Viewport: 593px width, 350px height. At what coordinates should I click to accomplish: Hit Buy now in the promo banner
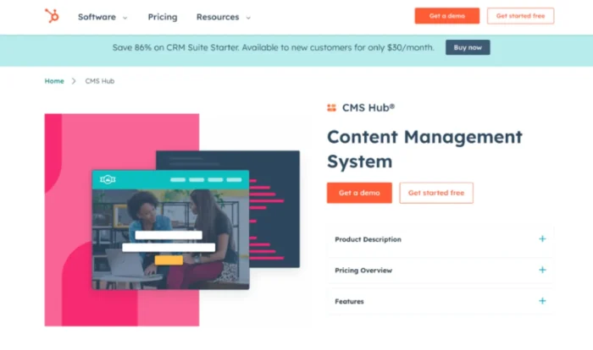tap(468, 47)
